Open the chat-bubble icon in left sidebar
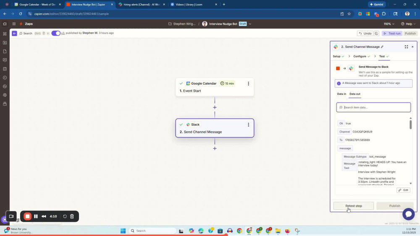This screenshot has width=420, height=236. point(5,60)
